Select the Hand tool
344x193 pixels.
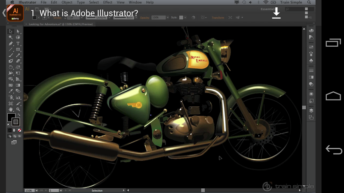click(x=11, y=110)
